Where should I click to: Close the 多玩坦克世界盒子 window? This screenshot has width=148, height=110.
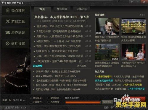pos(144,2)
